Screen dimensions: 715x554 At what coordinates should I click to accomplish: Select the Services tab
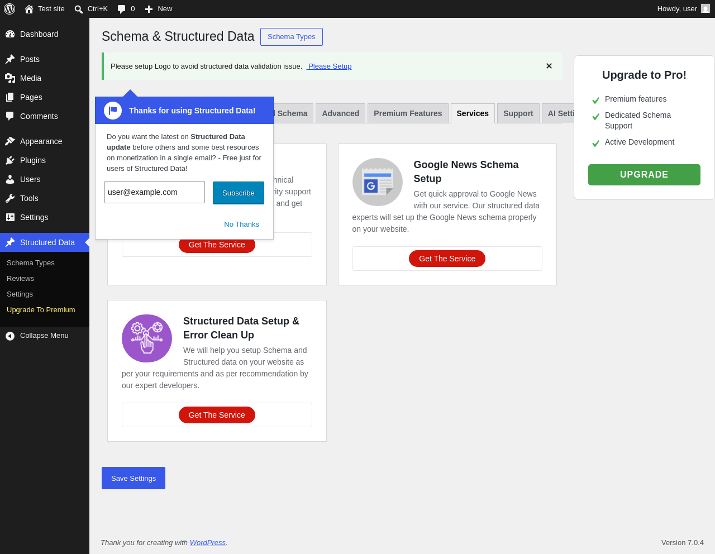[x=473, y=113]
